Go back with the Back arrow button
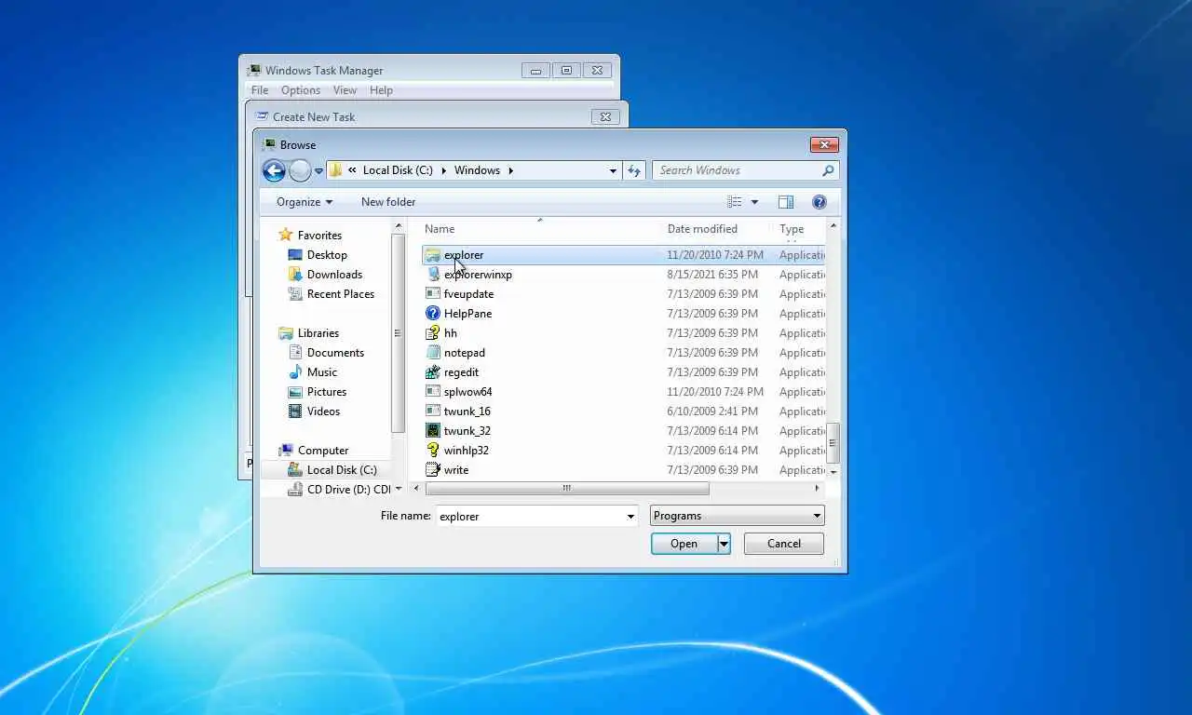The image size is (1192, 715). [274, 170]
